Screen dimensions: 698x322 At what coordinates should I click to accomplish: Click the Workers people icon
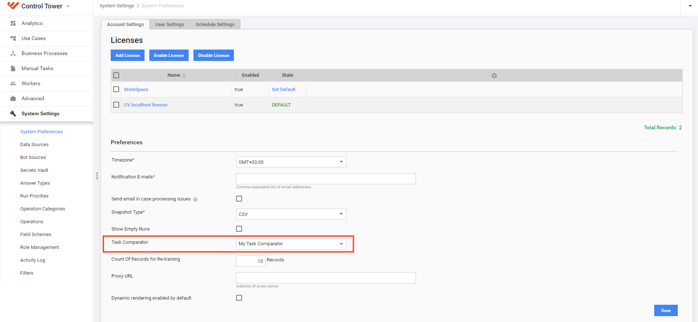pos(13,83)
